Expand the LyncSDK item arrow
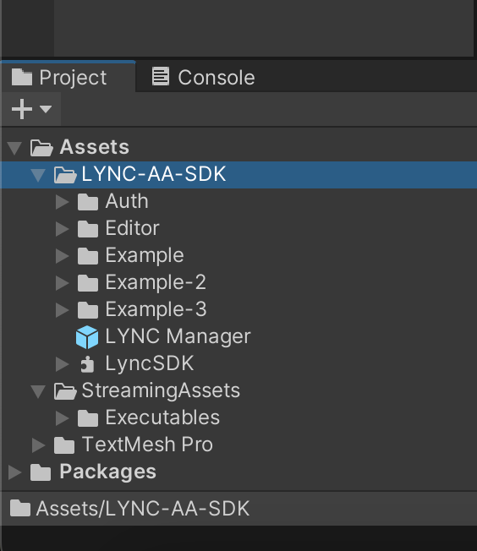477x551 pixels. [x=63, y=364]
